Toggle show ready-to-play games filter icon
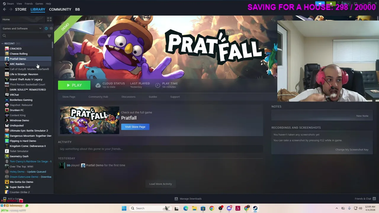The image size is (379, 213). coord(51,28)
